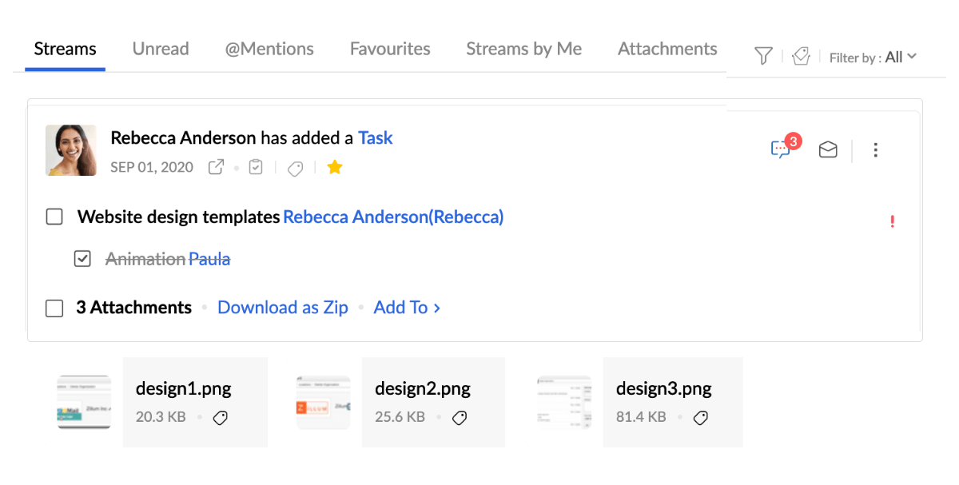Viewport: 959px width, 485px height.
Task: Click the tag icon on design3.png
Action: click(700, 417)
